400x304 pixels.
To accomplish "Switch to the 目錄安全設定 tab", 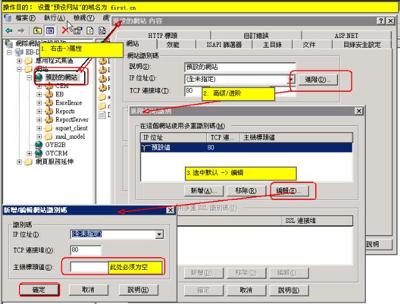I will [362, 45].
